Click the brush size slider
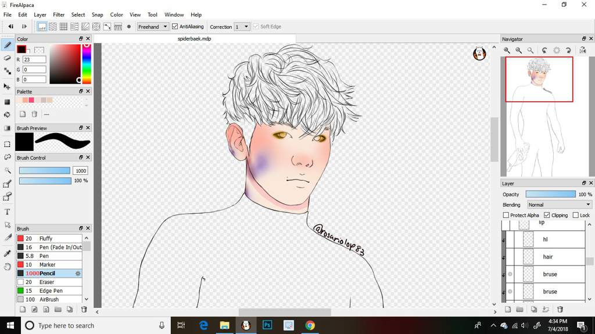Image resolution: width=595 pixels, height=334 pixels. [45, 171]
